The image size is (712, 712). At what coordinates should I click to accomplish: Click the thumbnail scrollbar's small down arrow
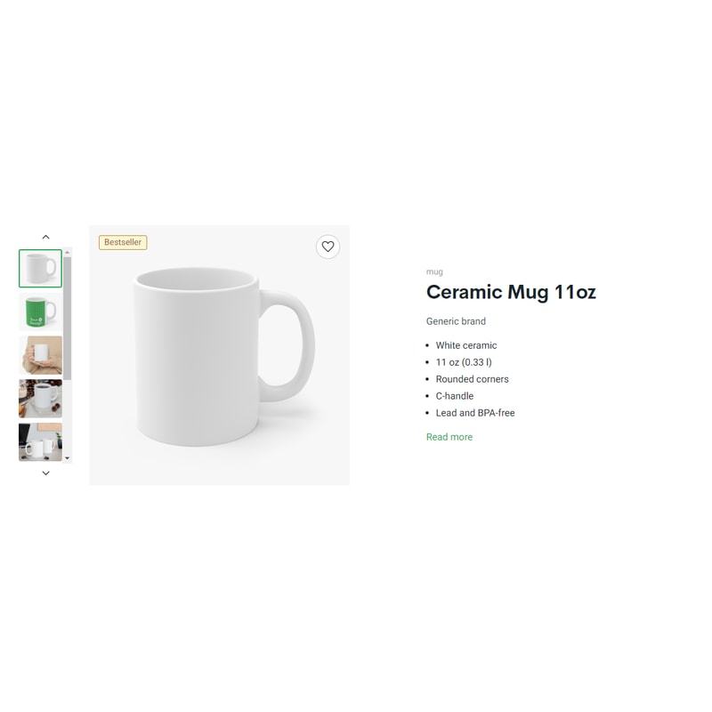(68, 458)
